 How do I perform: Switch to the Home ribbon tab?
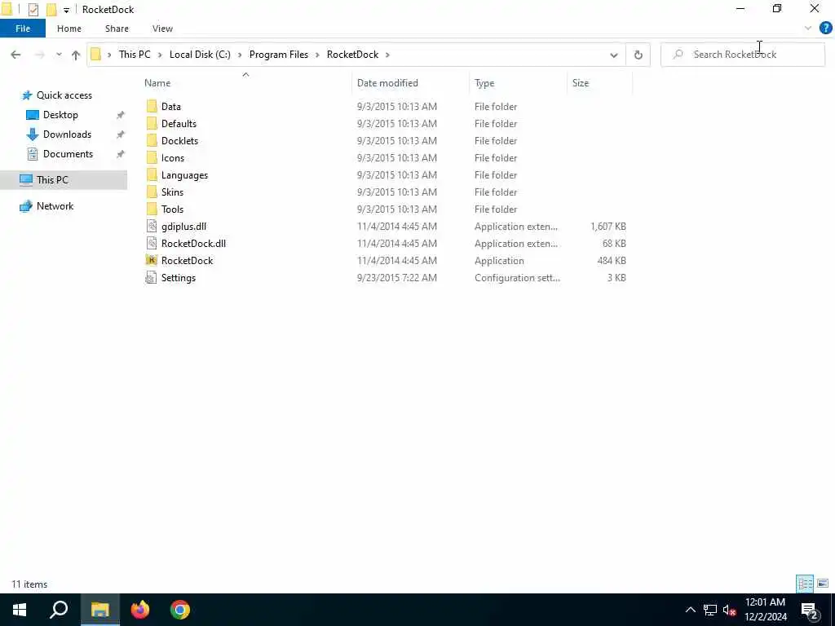[69, 29]
